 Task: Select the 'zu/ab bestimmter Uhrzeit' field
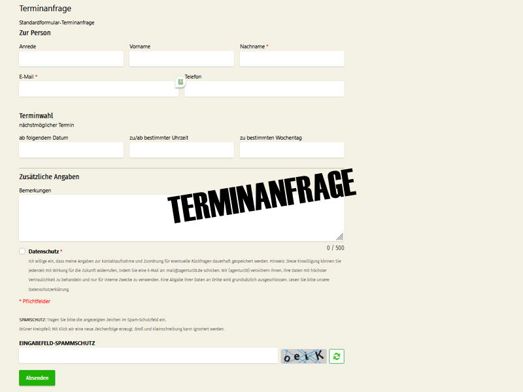(x=181, y=150)
